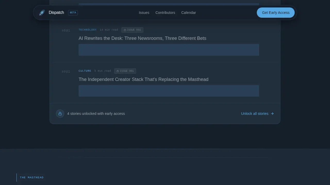Open the Issues nav item

144,13
